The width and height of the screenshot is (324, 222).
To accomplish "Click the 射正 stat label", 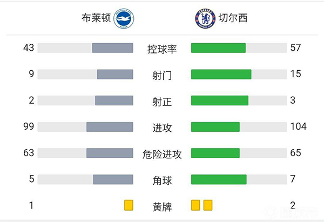I will pyautogui.click(x=162, y=101).
